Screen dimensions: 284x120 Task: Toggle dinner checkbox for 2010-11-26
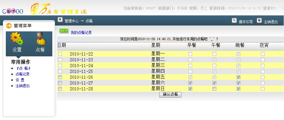[238, 77]
